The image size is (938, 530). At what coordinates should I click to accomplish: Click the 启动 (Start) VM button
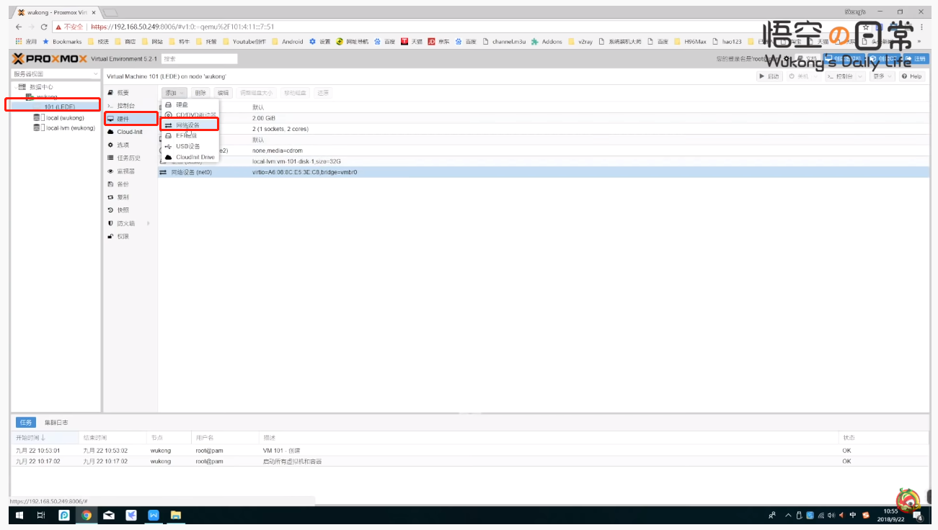click(769, 76)
